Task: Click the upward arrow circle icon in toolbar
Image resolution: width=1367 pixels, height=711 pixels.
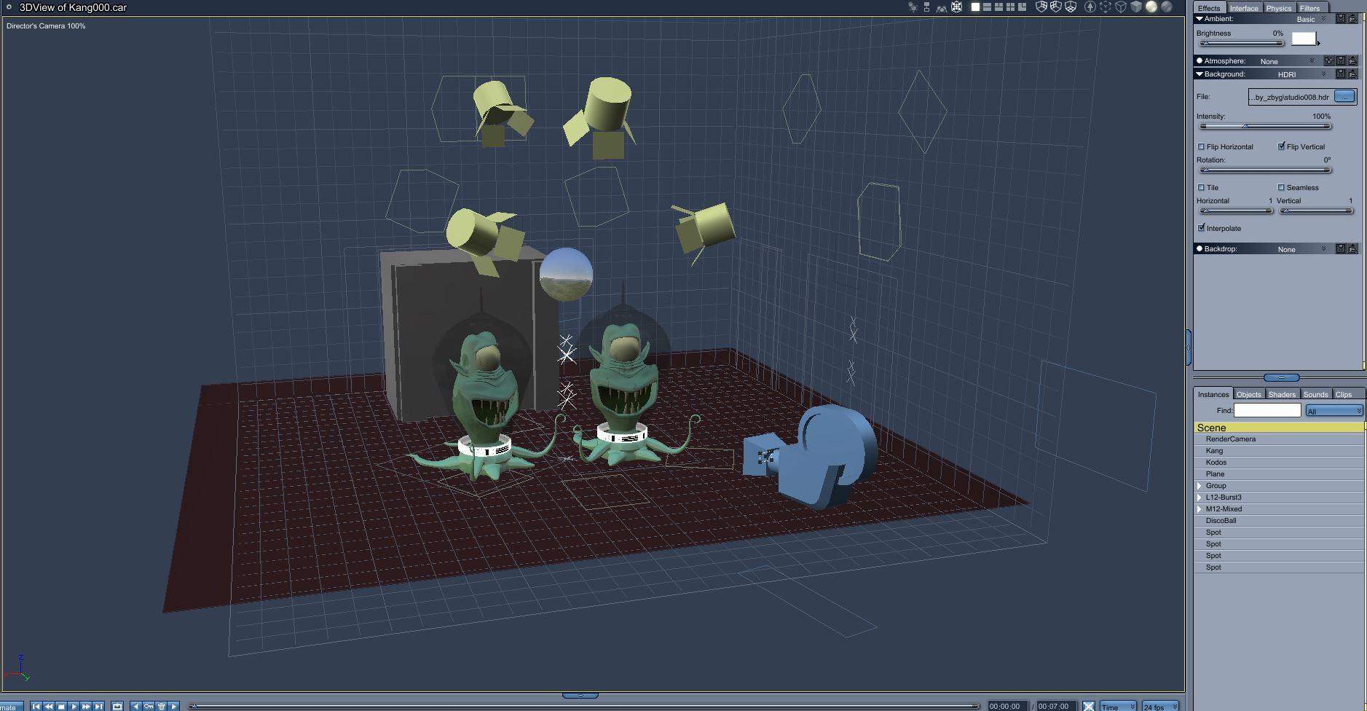Action: tap(1090, 7)
